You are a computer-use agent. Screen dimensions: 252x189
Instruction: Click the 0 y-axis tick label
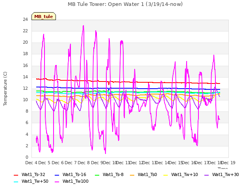pos(27,157)
